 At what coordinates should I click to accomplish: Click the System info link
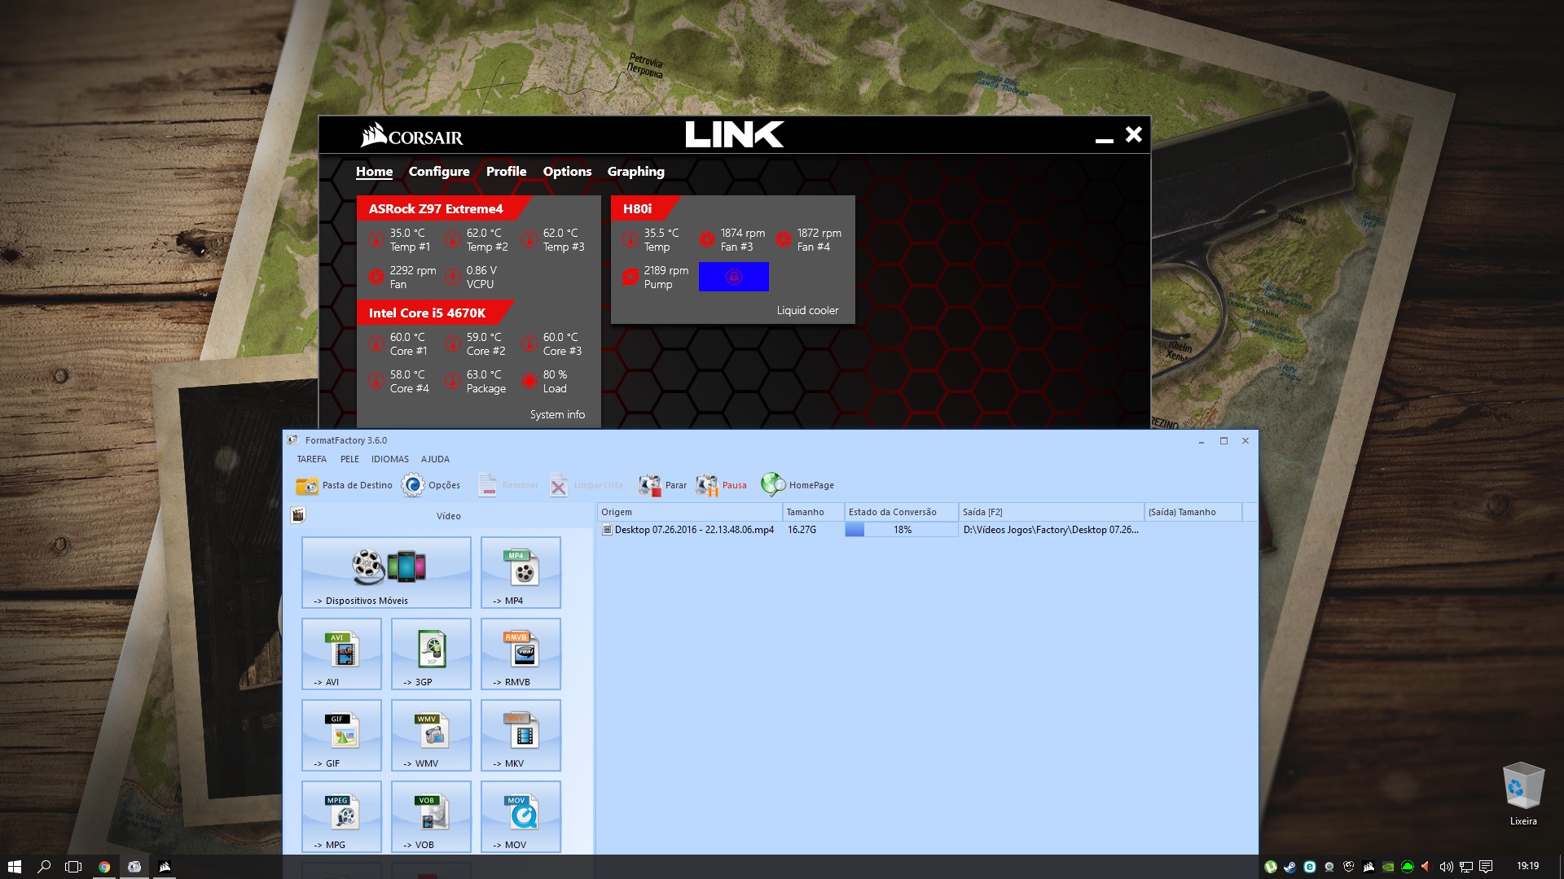pos(557,414)
